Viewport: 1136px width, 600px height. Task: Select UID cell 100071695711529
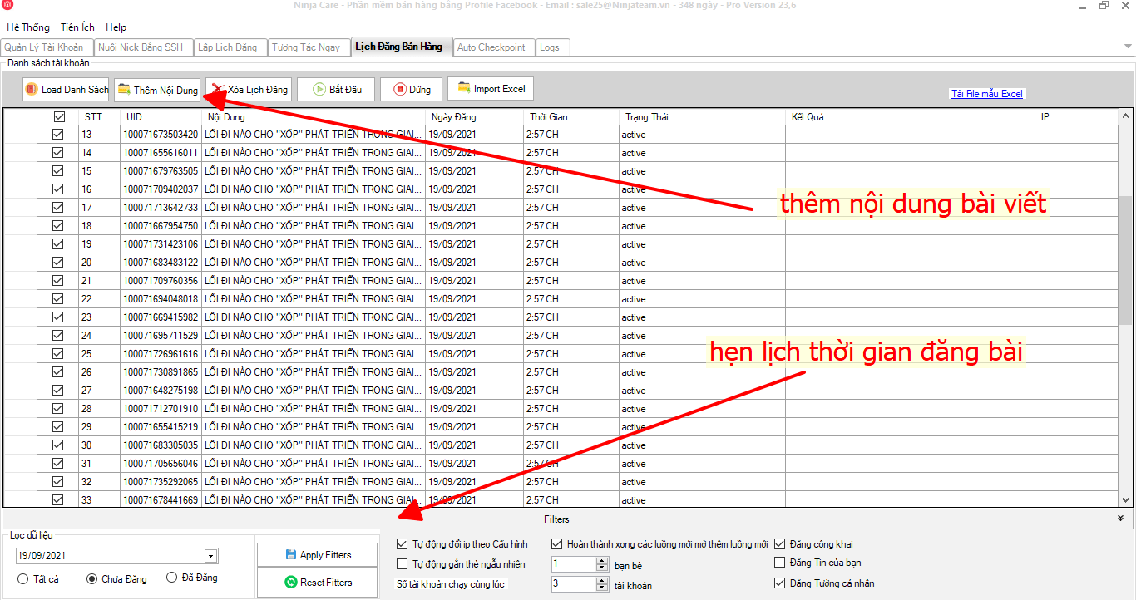[161, 336]
